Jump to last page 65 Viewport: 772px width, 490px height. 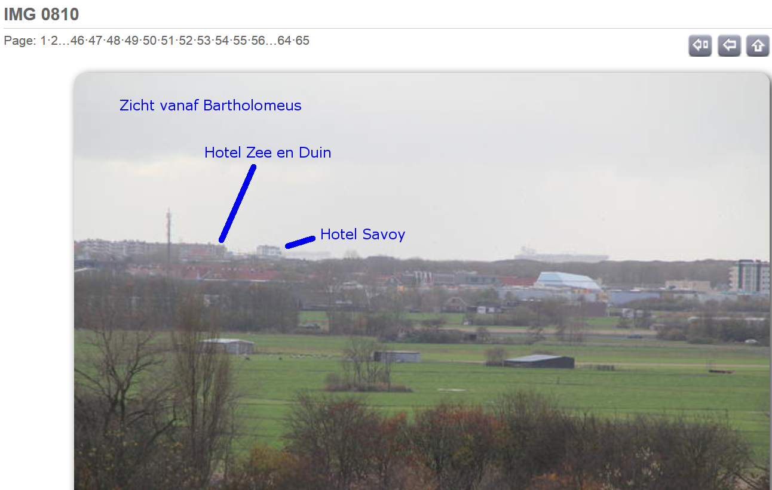[x=302, y=41]
